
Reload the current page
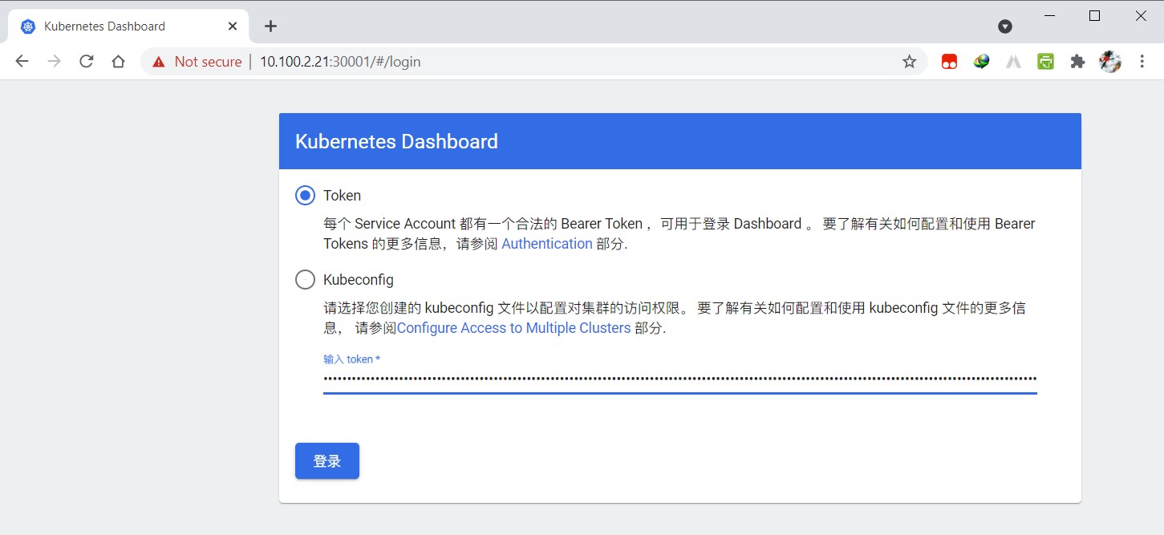click(x=87, y=62)
